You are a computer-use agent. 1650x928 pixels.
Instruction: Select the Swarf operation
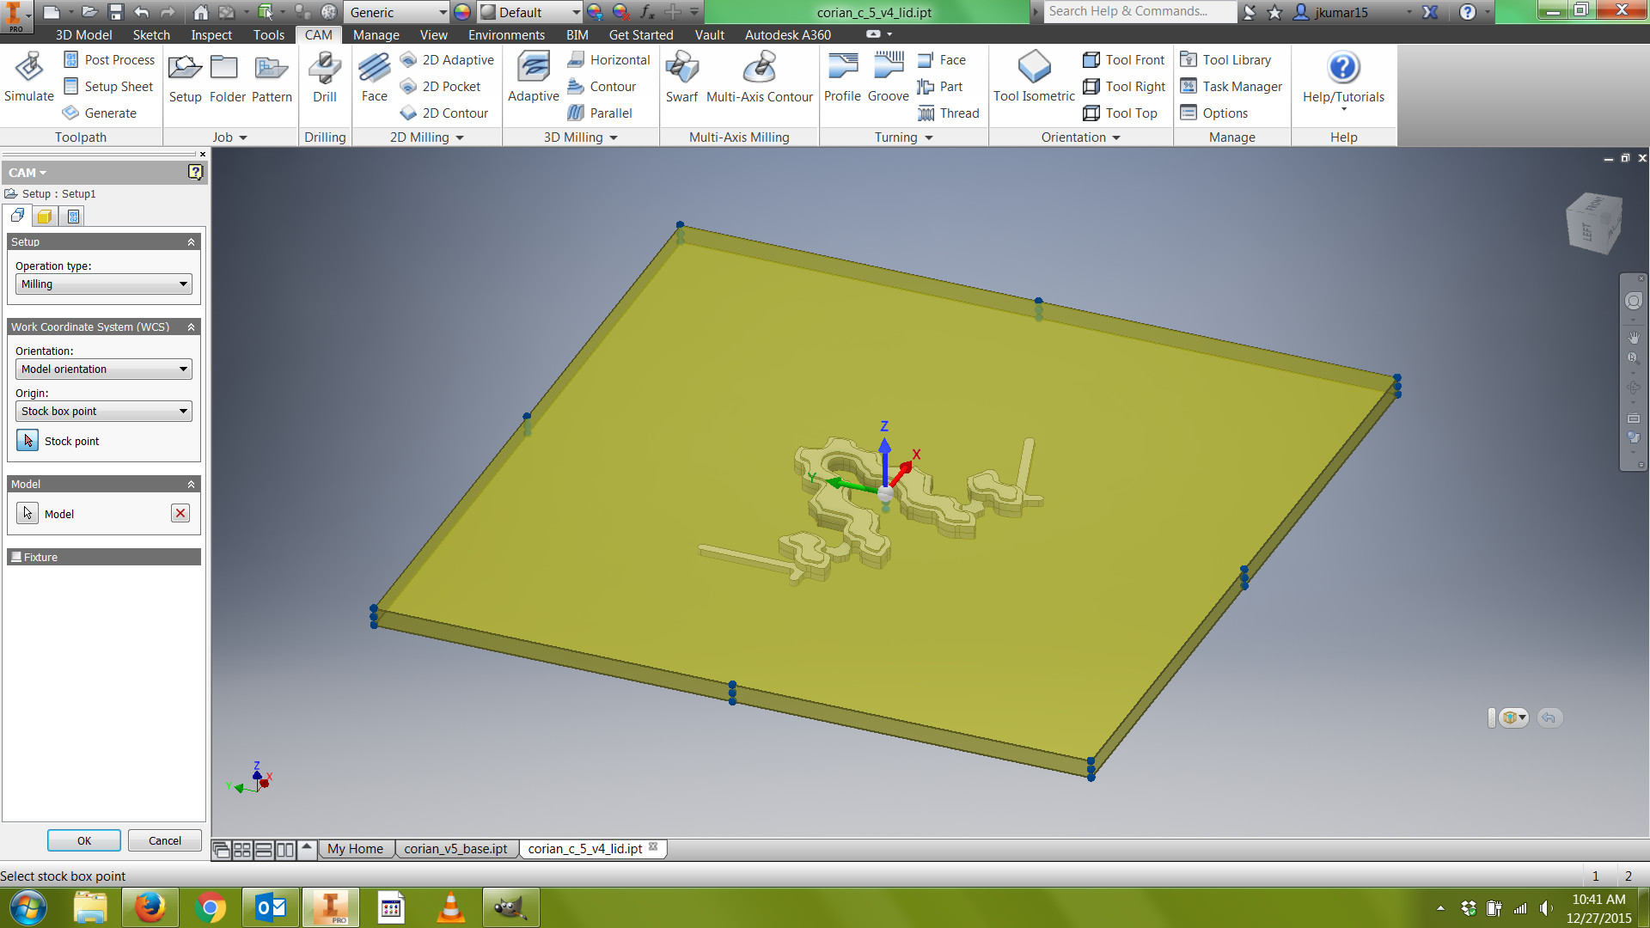[x=681, y=76]
